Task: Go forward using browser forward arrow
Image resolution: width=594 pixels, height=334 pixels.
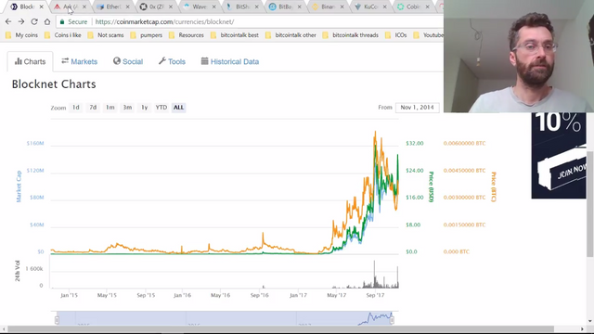Action: (x=21, y=21)
